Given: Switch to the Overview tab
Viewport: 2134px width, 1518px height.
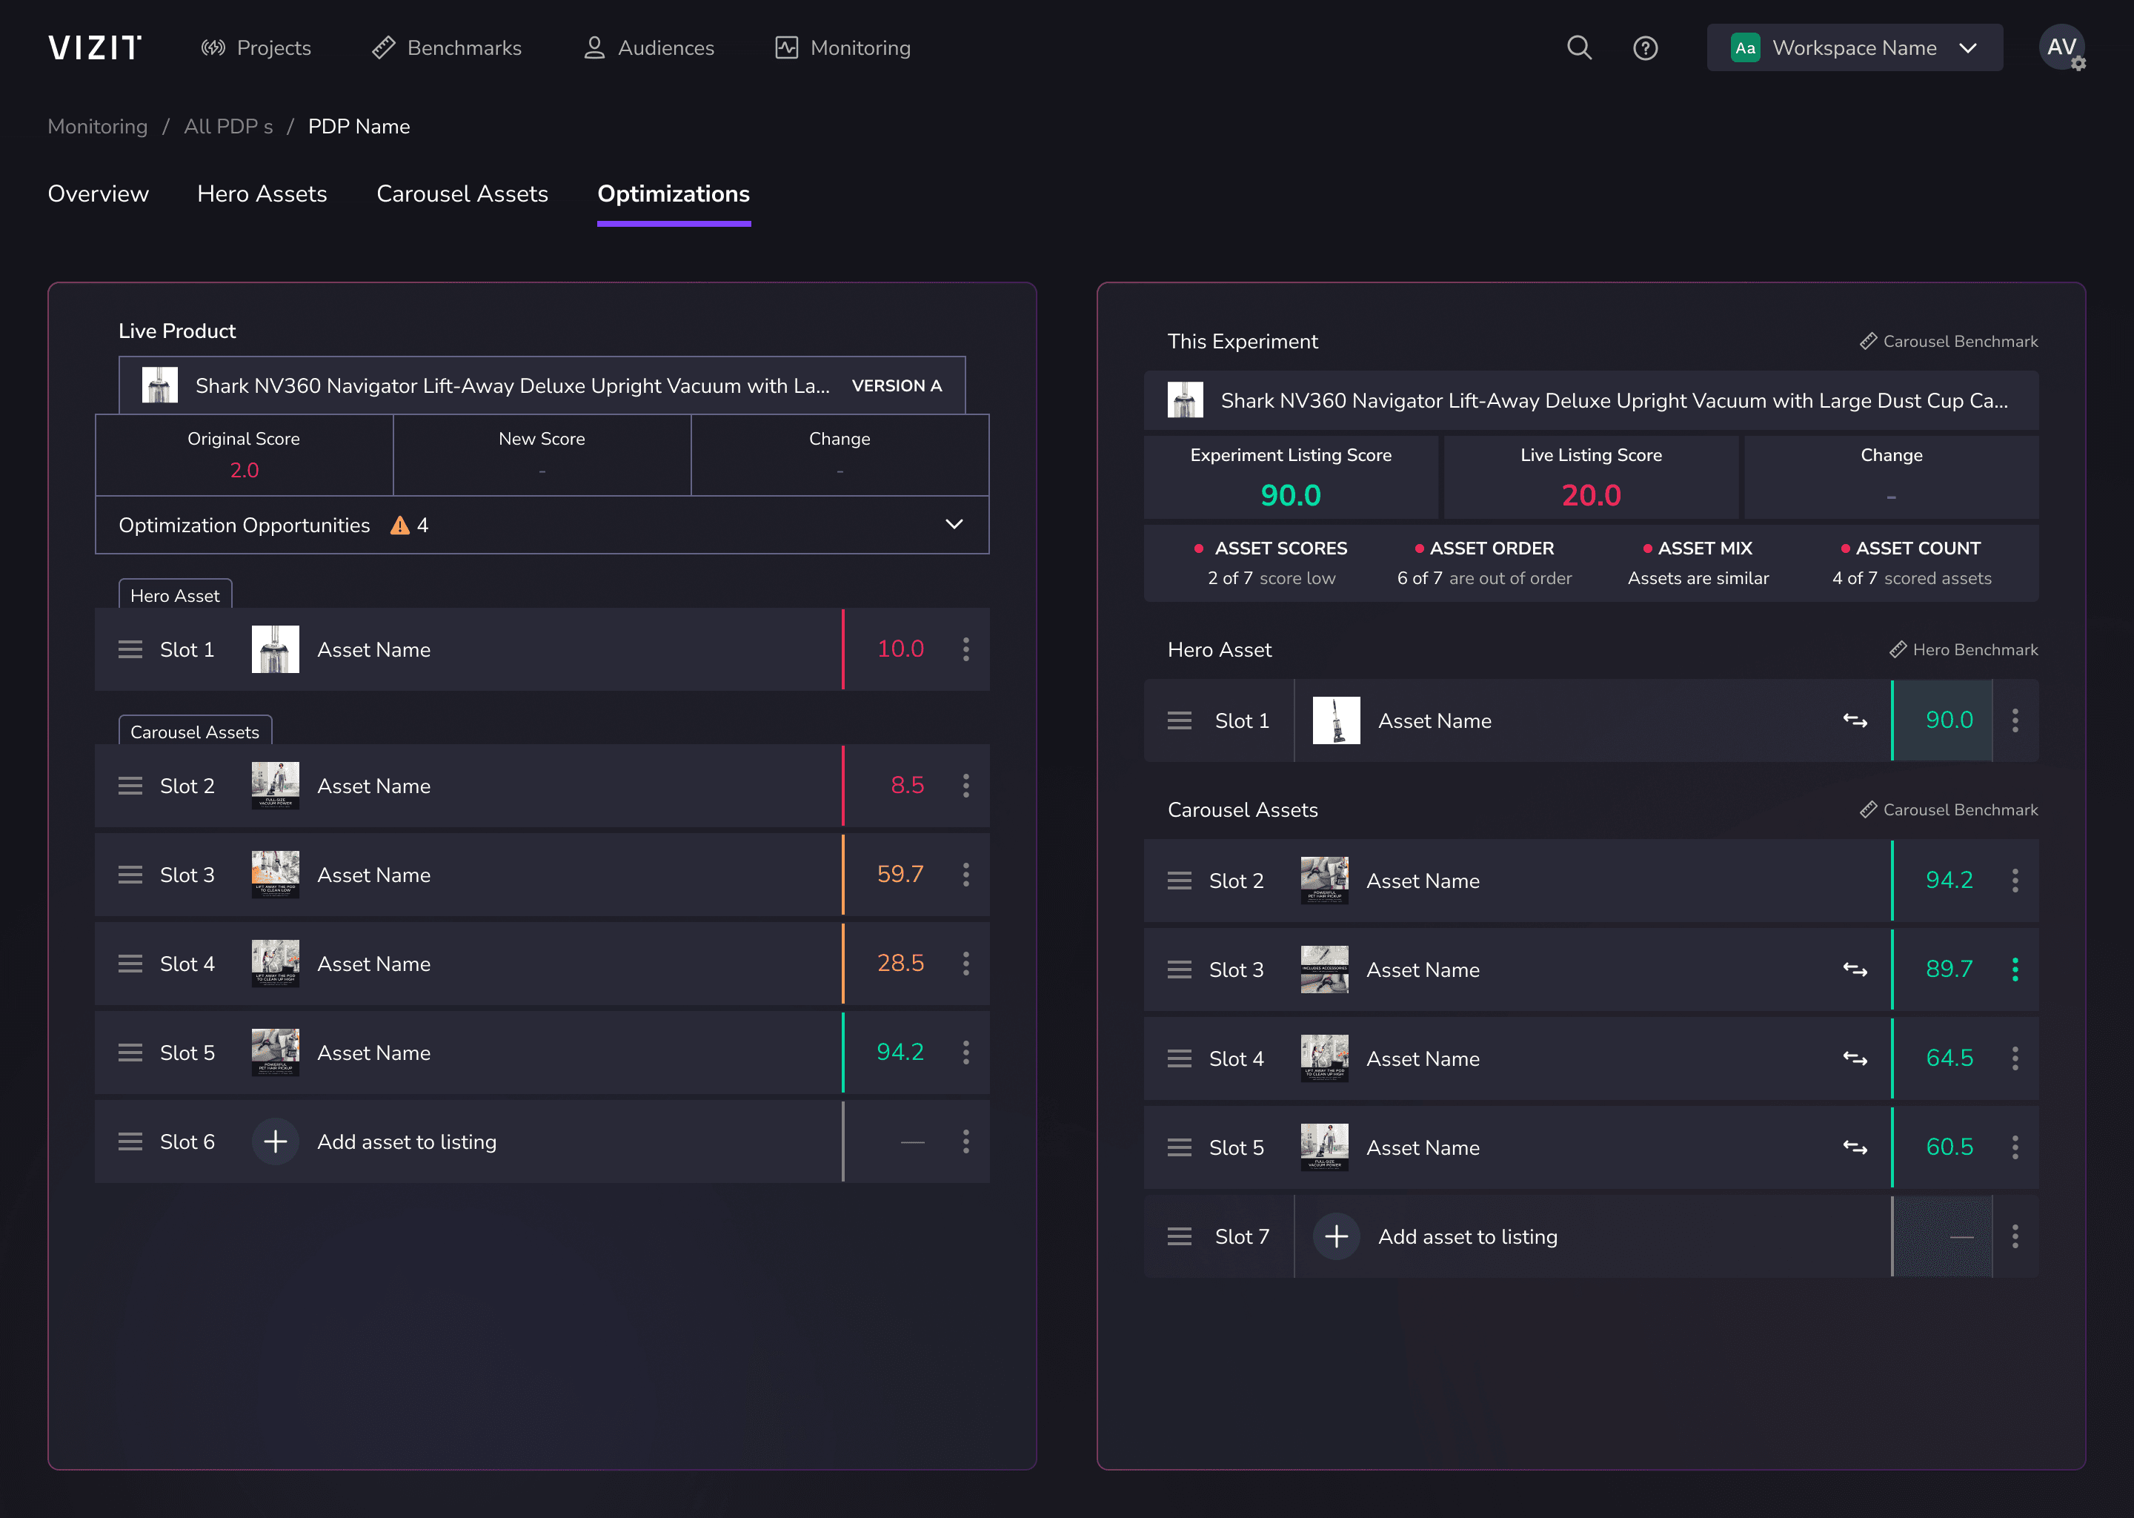Looking at the screenshot, I should 98,193.
